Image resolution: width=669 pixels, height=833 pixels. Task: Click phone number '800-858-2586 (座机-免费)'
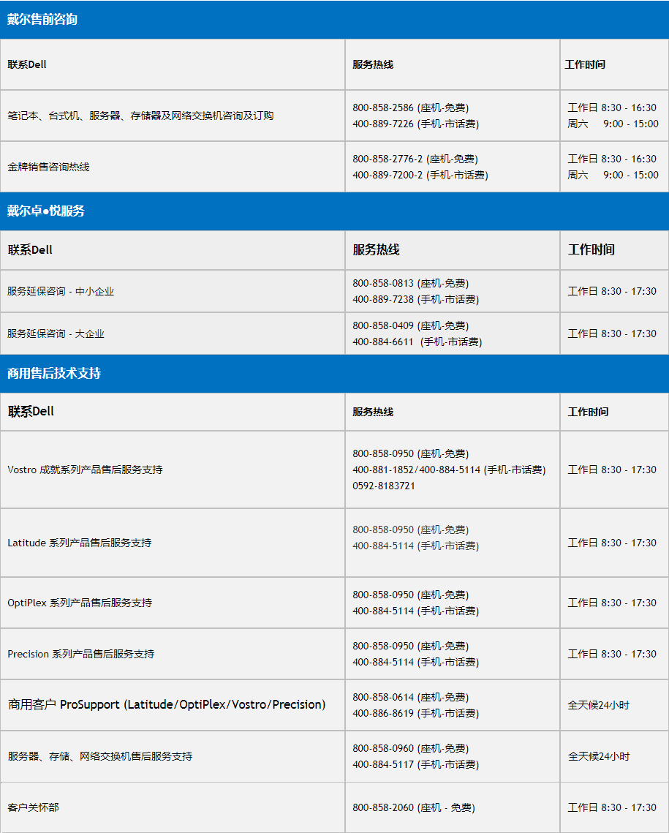[x=410, y=108]
